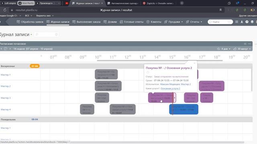Click the current-time red marker line
The height and width of the screenshot is (144, 257).
coord(173,104)
